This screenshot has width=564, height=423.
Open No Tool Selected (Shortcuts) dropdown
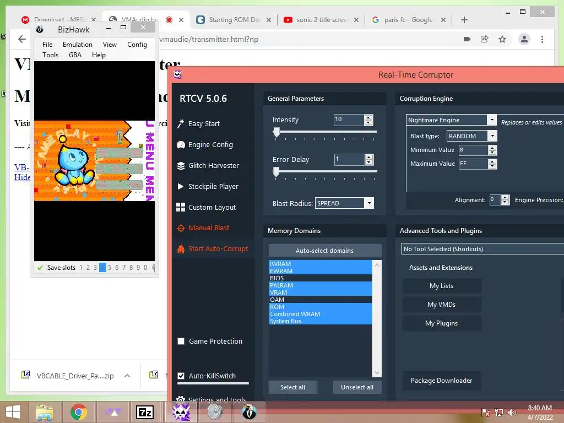point(482,249)
